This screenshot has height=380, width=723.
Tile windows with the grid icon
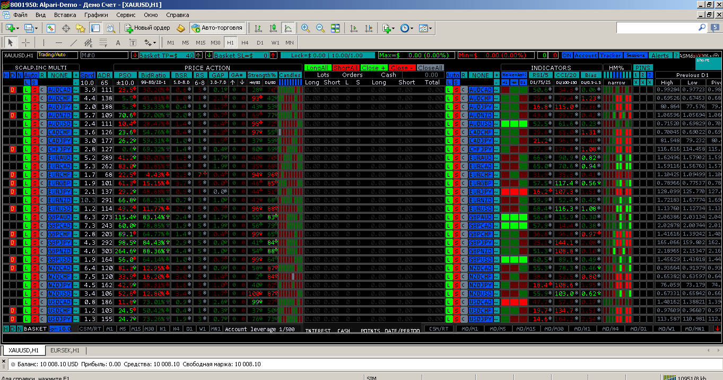pyautogui.click(x=335, y=28)
